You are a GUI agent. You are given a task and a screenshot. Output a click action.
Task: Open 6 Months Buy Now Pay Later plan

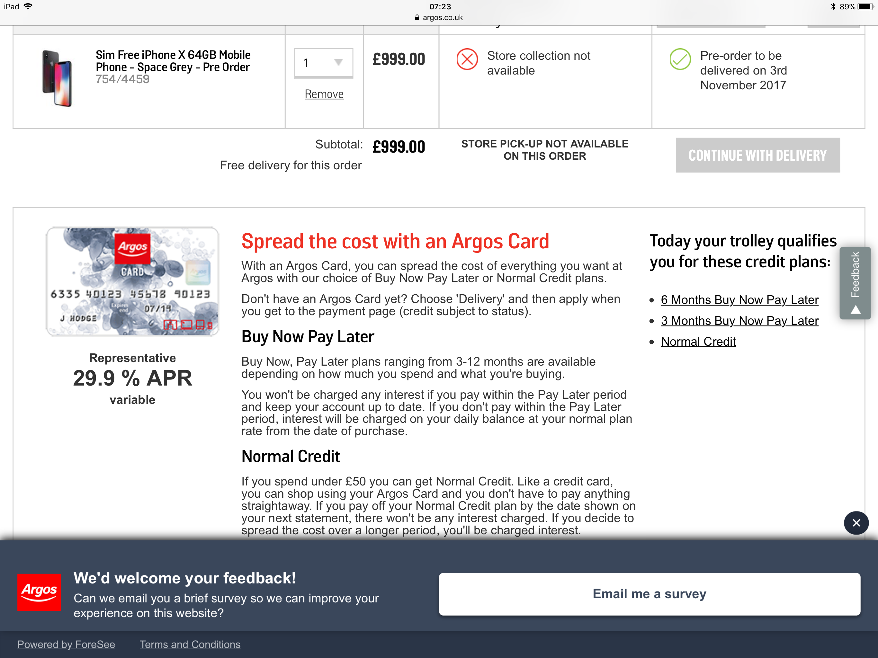[x=739, y=300]
